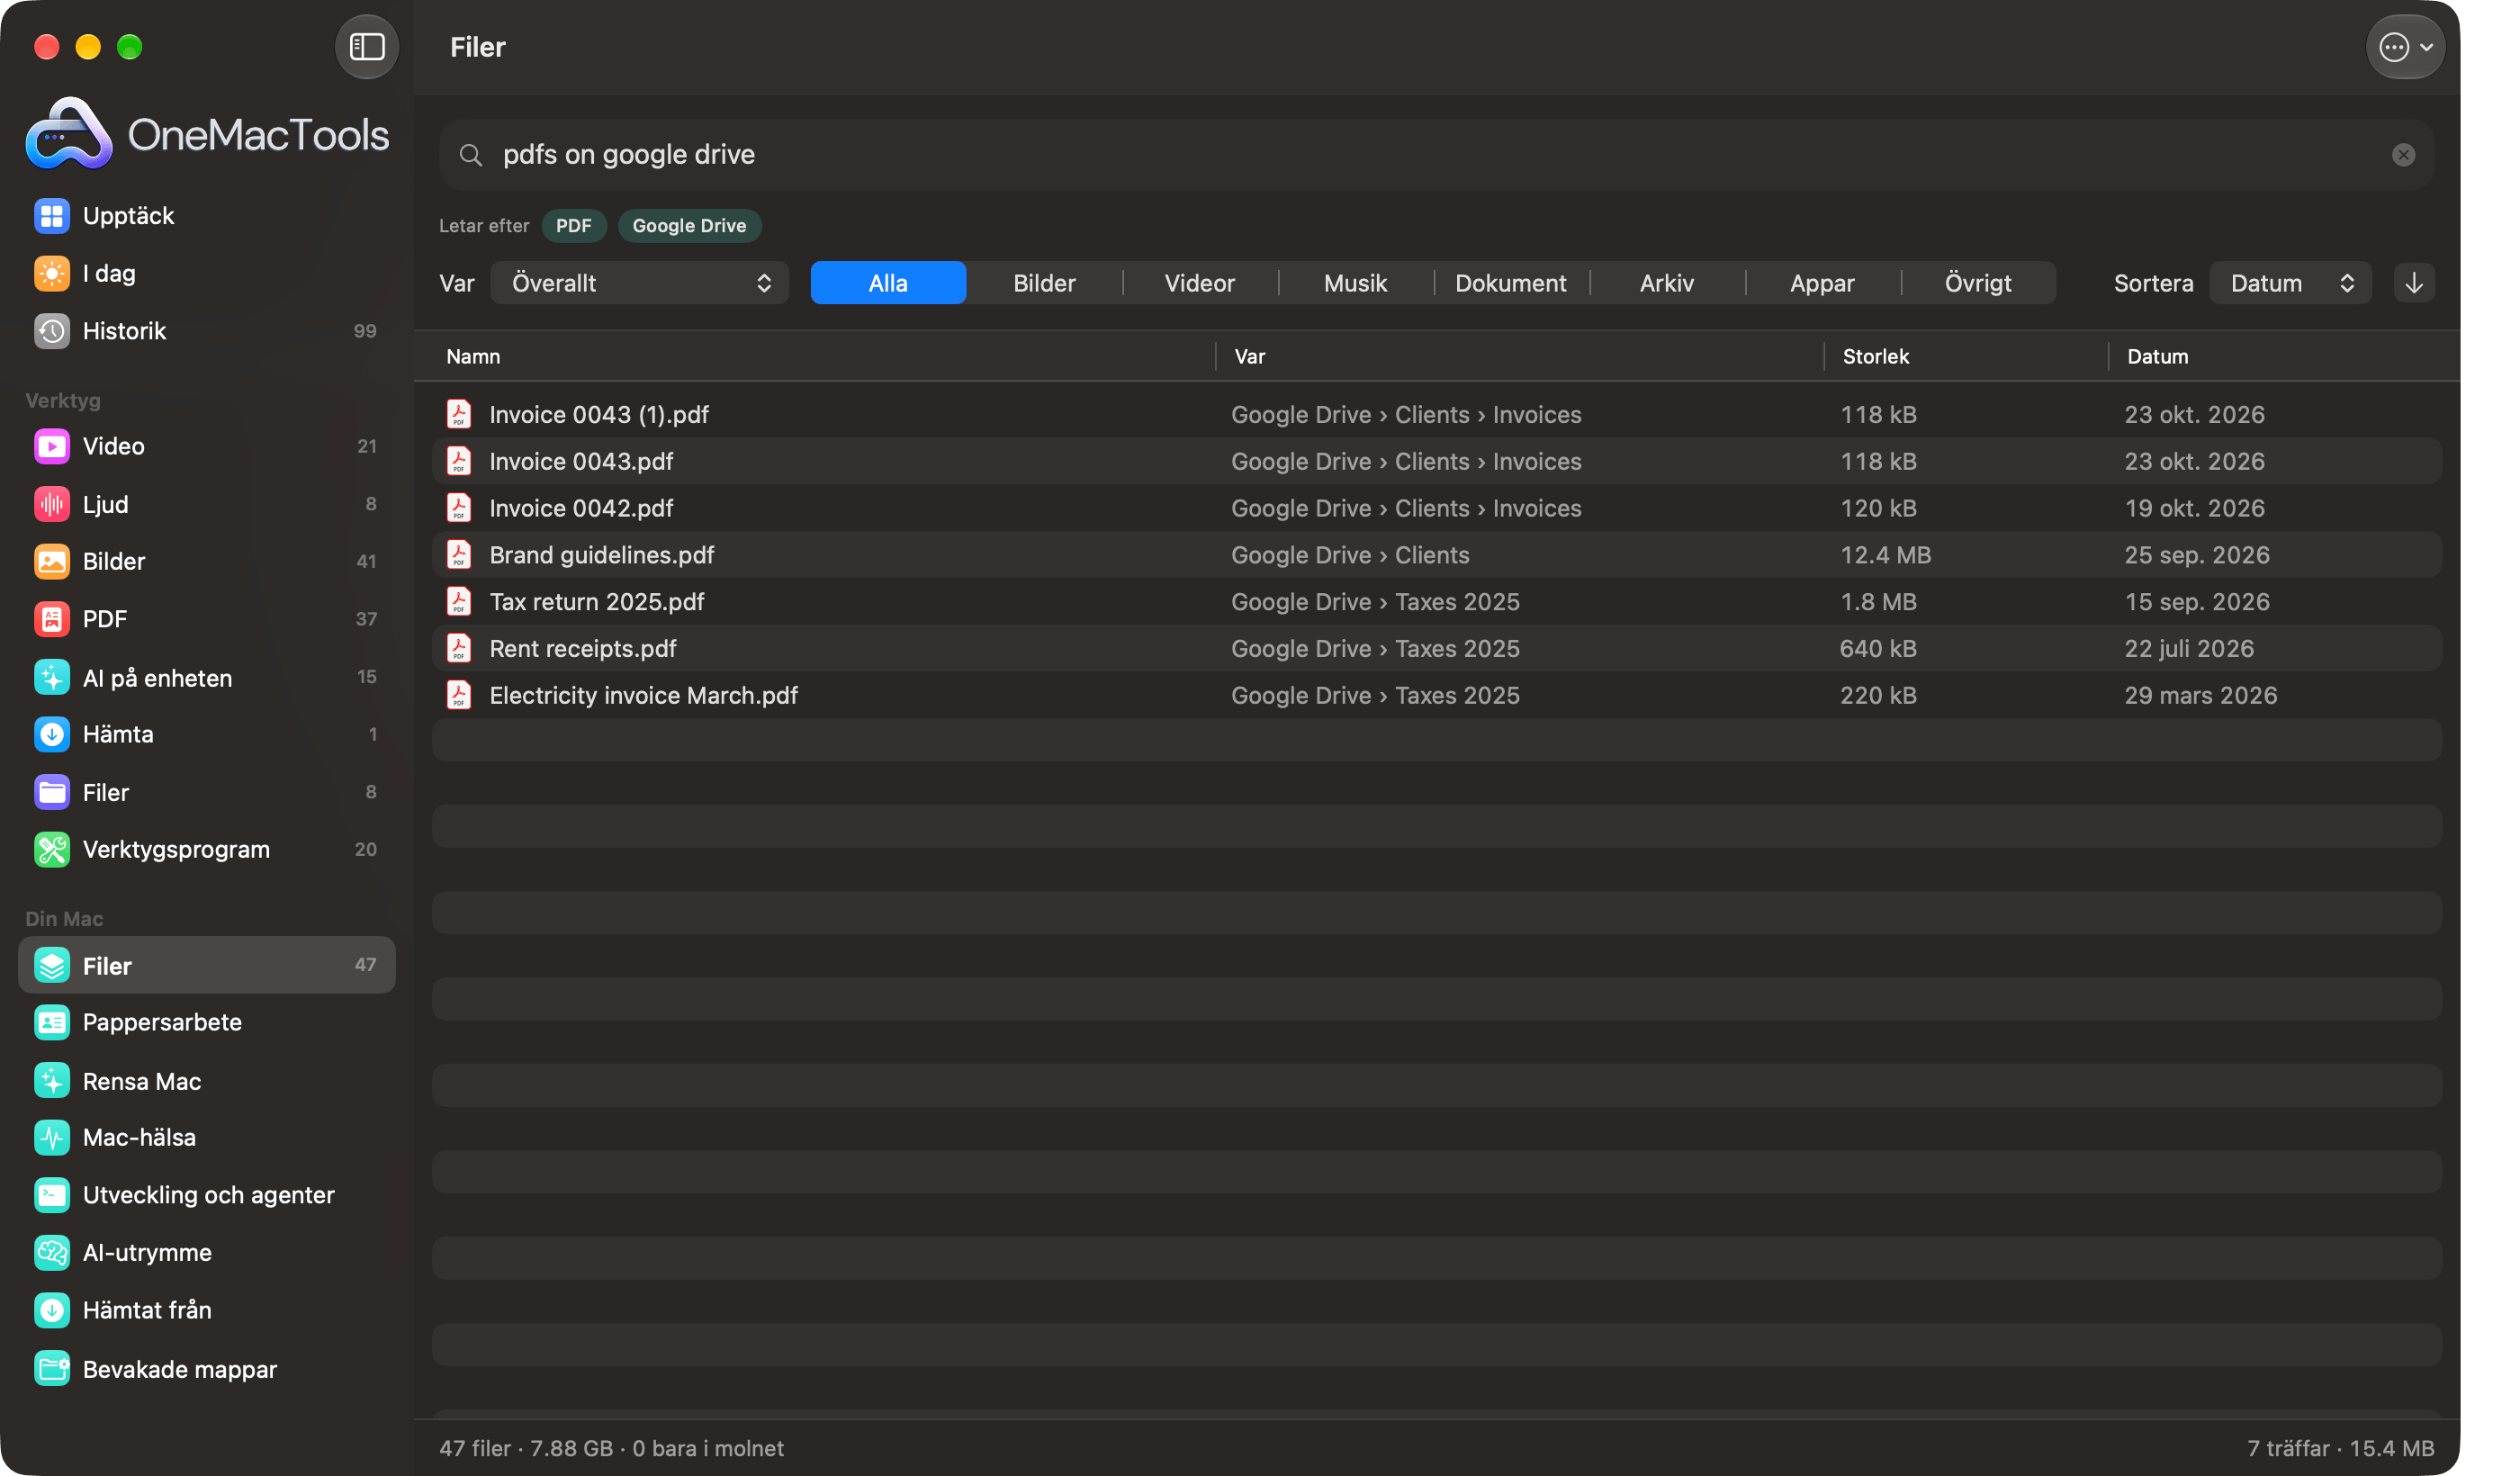Select Electricity invoice March.pdf file
The height and width of the screenshot is (1476, 2520).
[x=1436, y=695]
